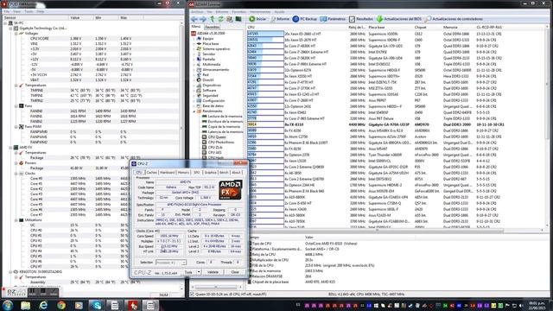The height and width of the screenshot is (311, 553).
Task: Collapse Voltages group in HWMonitor
Action: 16,34
